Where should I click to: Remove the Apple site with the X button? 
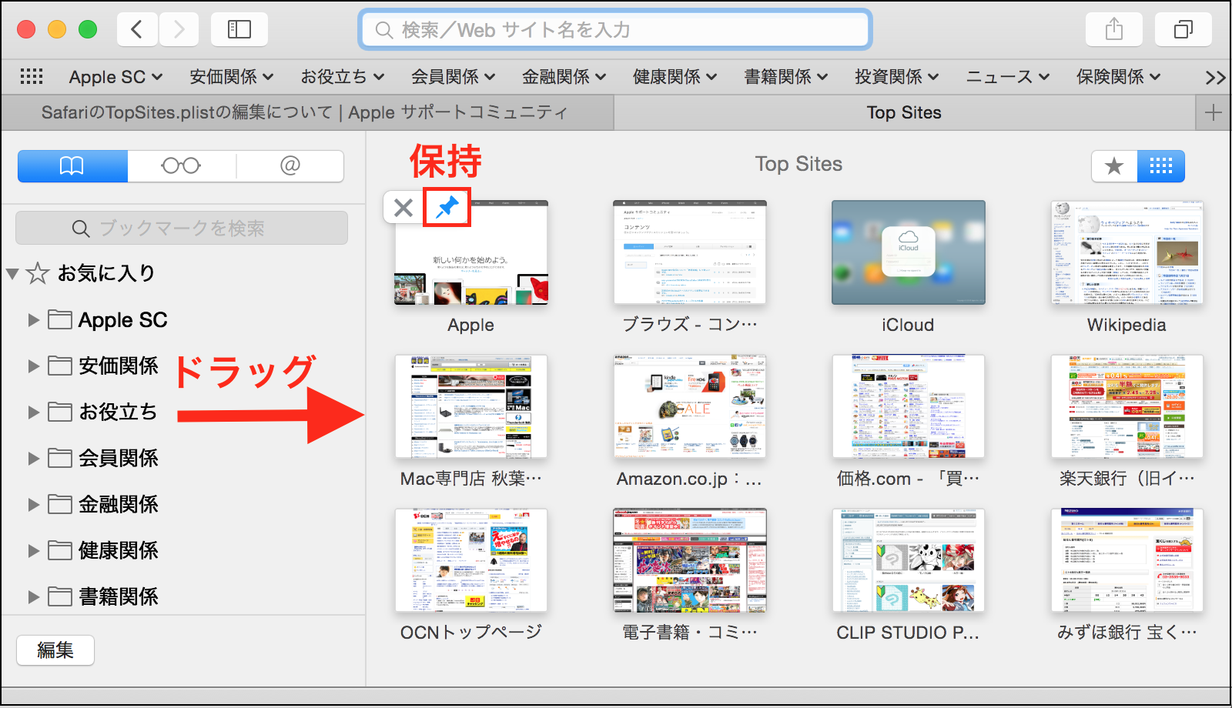[403, 207]
